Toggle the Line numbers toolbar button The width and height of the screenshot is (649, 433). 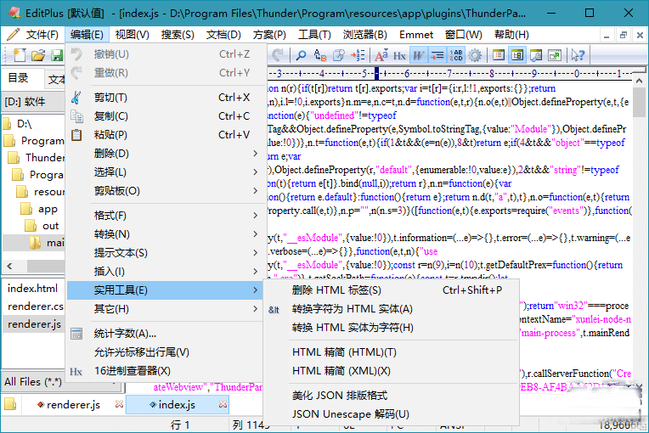(456, 55)
